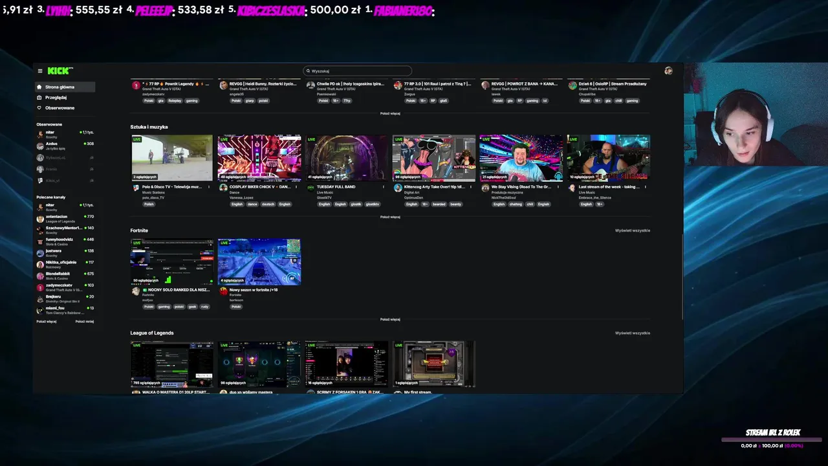Open NOCNY SOLO RANKED Fortnite thumbnail
The height and width of the screenshot is (466, 828).
point(171,261)
